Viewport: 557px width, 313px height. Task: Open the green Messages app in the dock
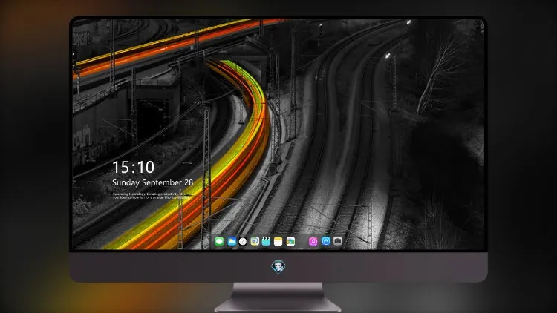[x=219, y=242]
